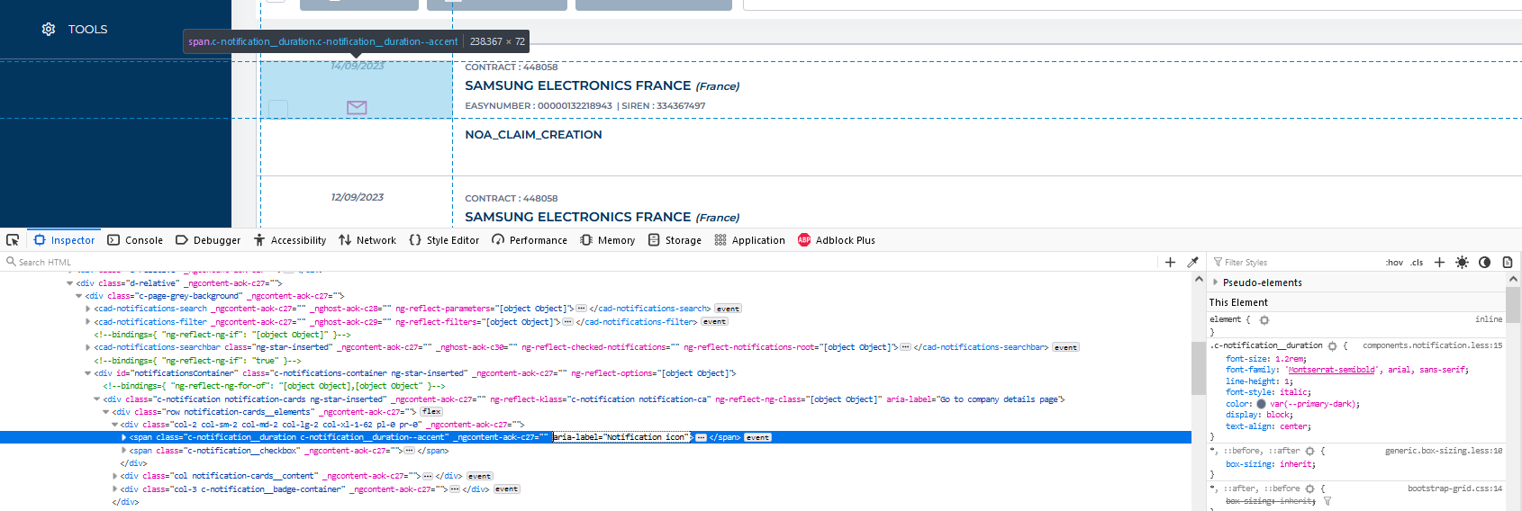Viewport: 1522px width, 511px height.
Task: Expand the cad-notifications-searchbar node
Action: coord(88,347)
